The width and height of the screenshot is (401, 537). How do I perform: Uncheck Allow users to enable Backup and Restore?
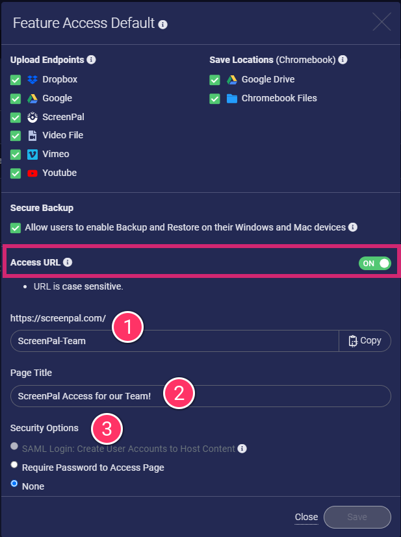(16, 228)
